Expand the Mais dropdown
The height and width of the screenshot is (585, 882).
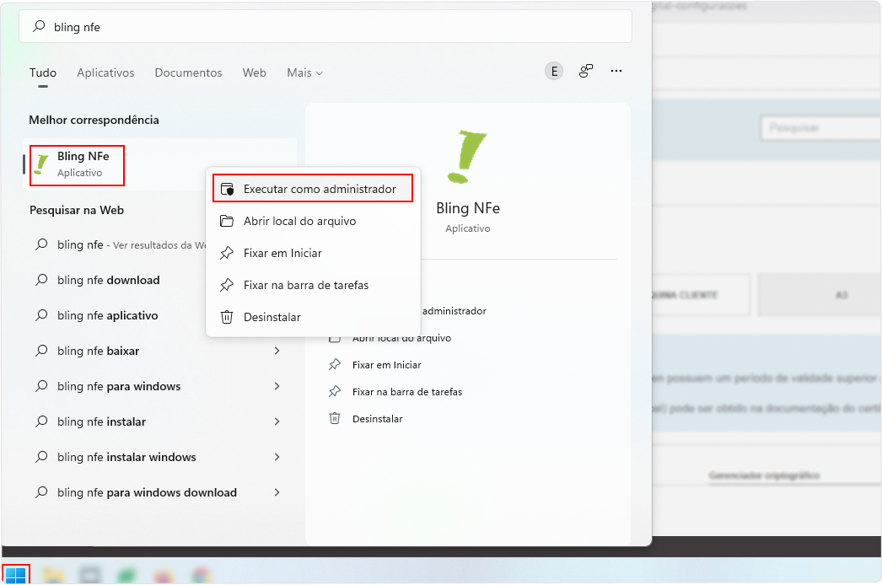tap(305, 72)
